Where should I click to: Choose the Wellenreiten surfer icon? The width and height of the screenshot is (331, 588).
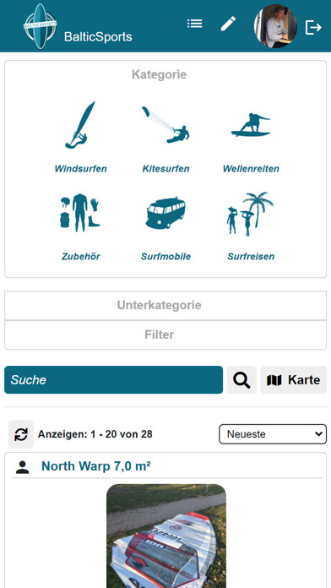251,125
